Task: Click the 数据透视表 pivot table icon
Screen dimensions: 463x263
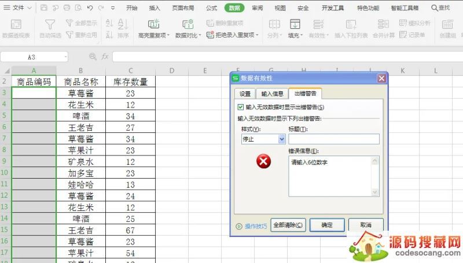Action: [16, 24]
